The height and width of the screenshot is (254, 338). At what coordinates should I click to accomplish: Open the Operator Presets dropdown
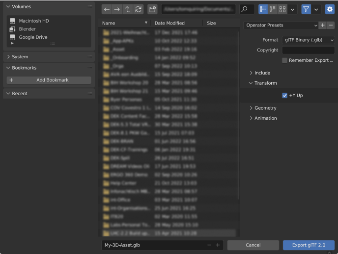click(281, 25)
